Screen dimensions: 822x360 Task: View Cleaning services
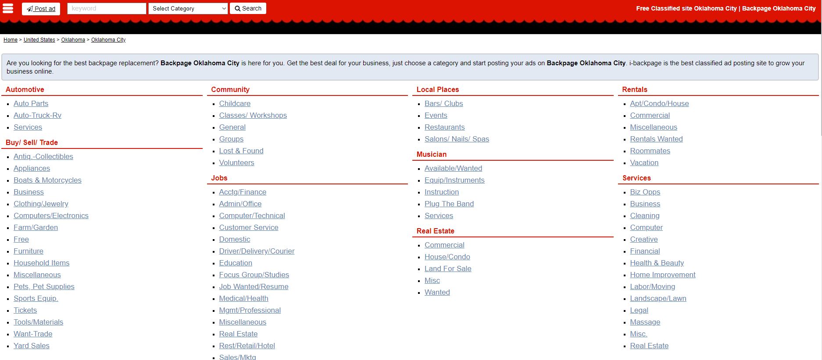pyautogui.click(x=645, y=215)
